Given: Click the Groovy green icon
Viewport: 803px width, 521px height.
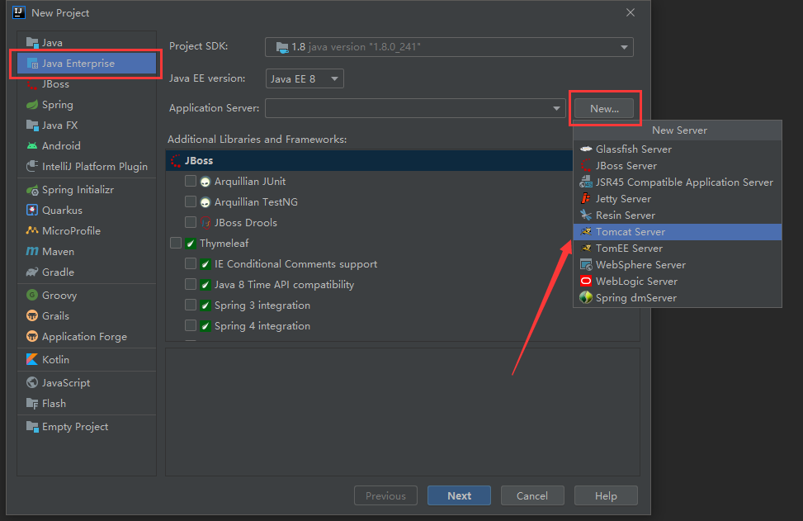Looking at the screenshot, I should 32,295.
